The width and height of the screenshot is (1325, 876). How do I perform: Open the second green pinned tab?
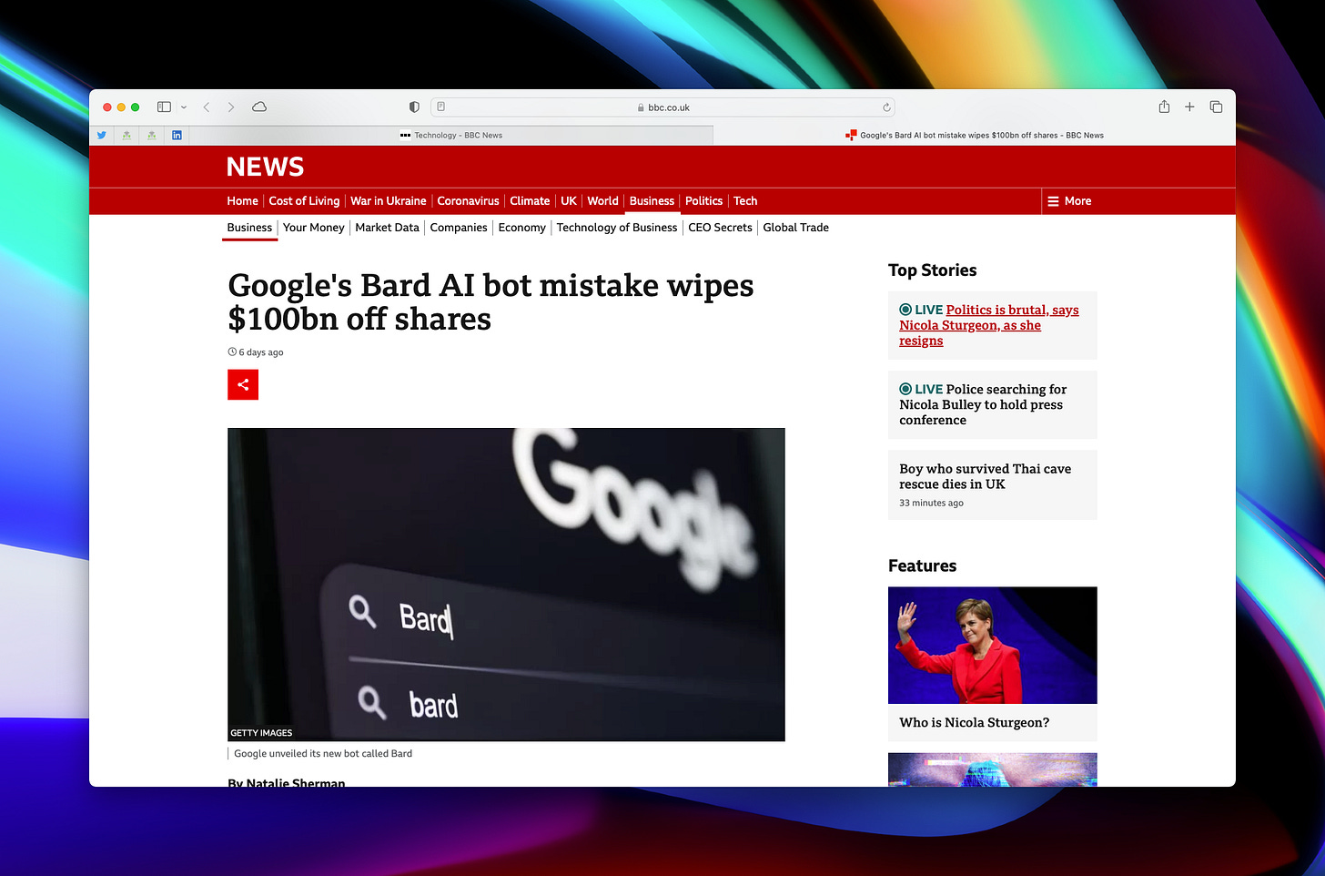tap(152, 135)
